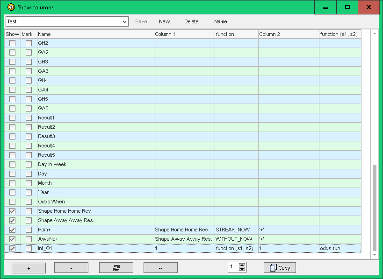Screen dimensions: 383x279
Task: Decrease the number spinner value
Action: (242, 270)
